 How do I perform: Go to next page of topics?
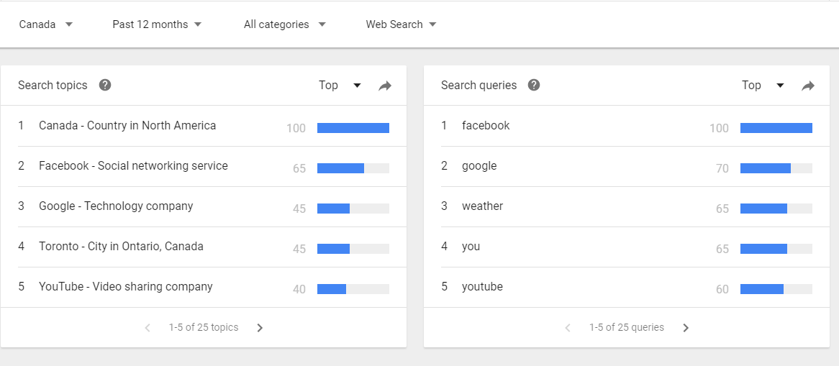pos(260,327)
